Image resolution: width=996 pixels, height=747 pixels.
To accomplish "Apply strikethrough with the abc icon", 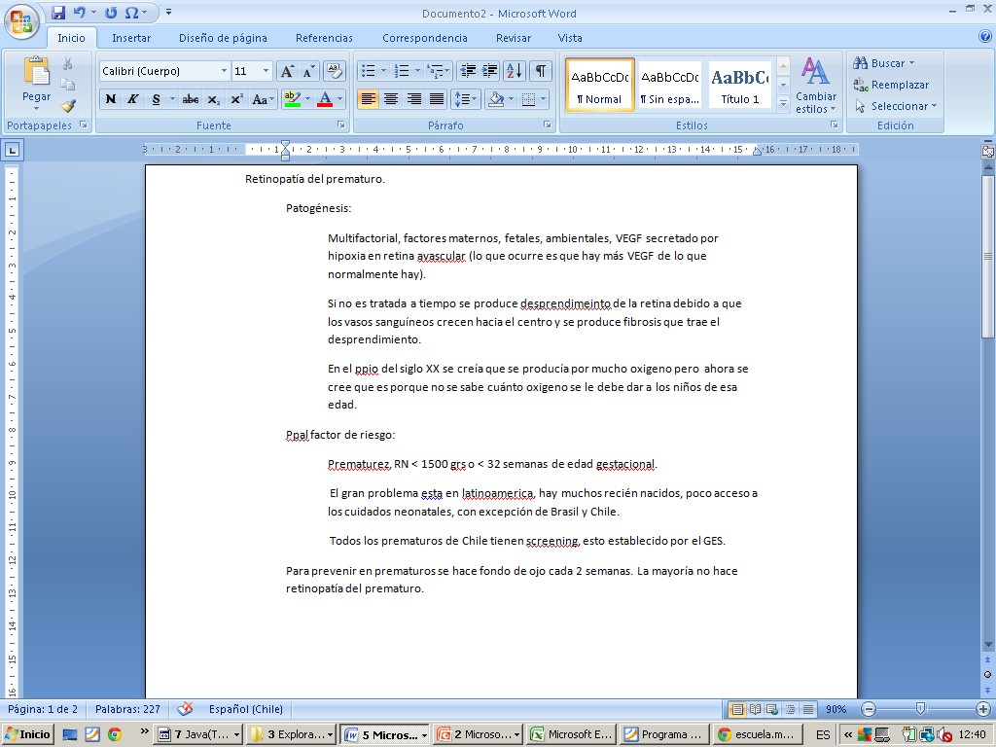I will (191, 99).
